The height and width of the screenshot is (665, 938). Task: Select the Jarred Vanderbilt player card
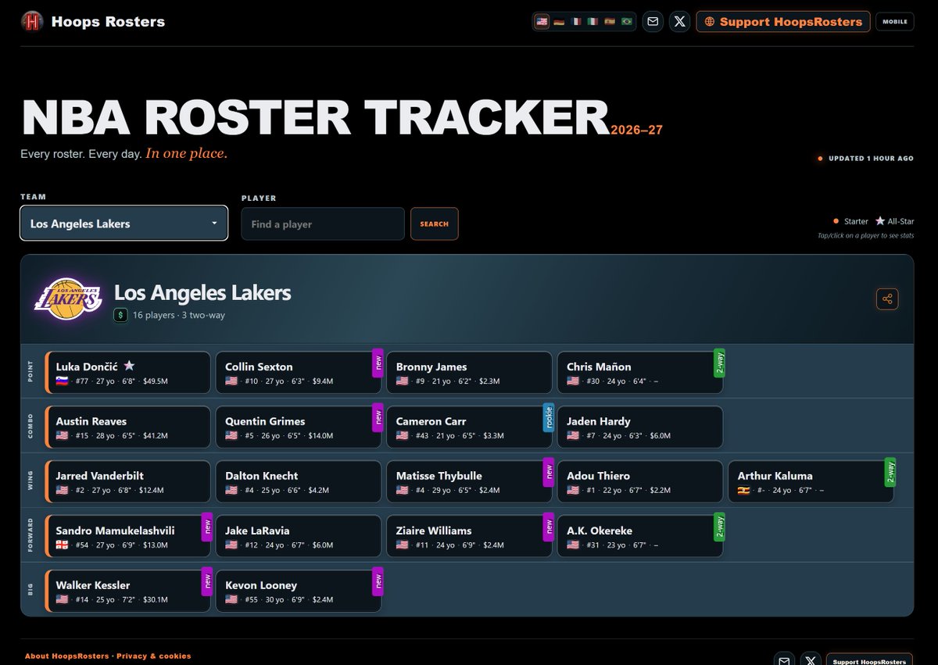coord(128,482)
